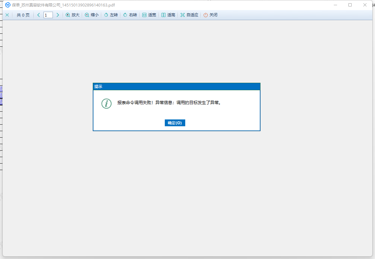The height and width of the screenshot is (259, 375).
Task: Go to the previous page arrow
Action: point(39,15)
